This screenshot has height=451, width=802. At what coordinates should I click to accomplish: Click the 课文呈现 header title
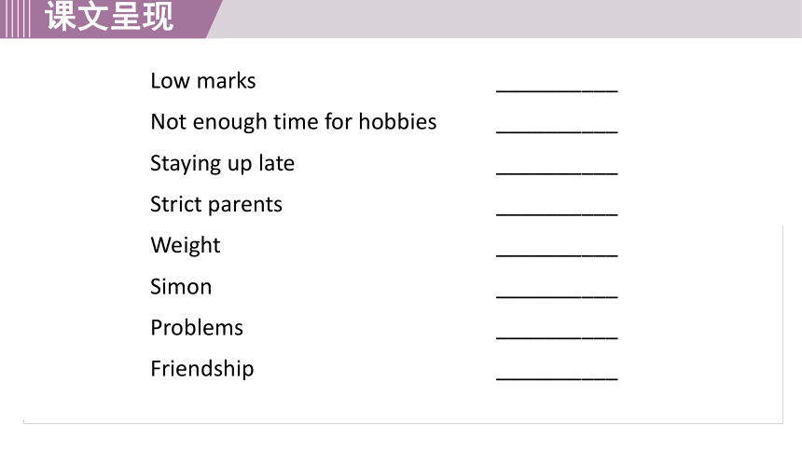pos(109,17)
